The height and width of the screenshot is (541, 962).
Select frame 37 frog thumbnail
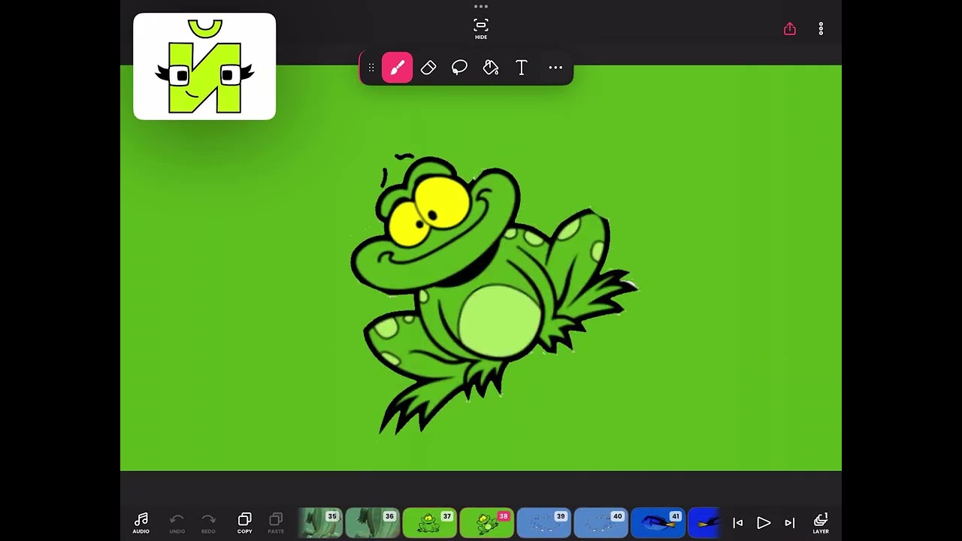click(430, 523)
